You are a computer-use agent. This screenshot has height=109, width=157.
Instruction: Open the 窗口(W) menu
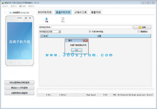pyautogui.click(x=23, y=6)
